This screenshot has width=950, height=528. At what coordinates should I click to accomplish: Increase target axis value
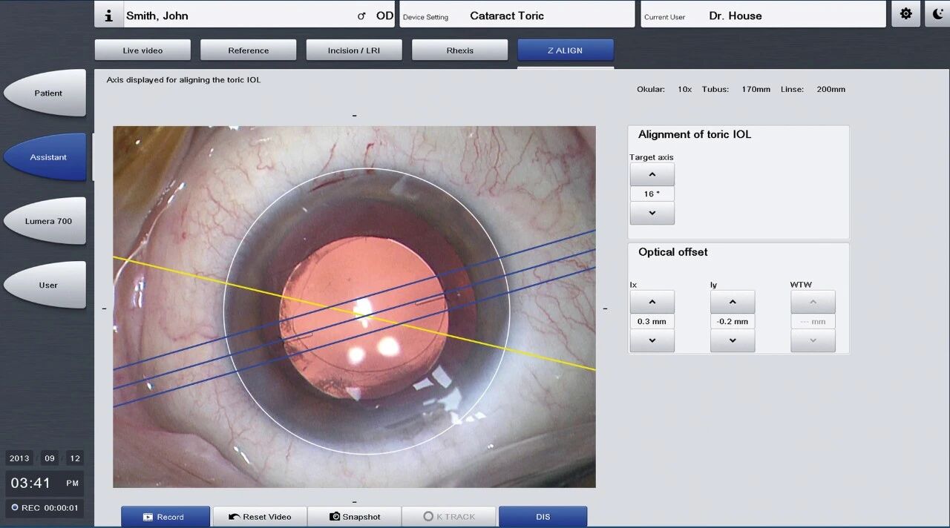click(x=652, y=175)
